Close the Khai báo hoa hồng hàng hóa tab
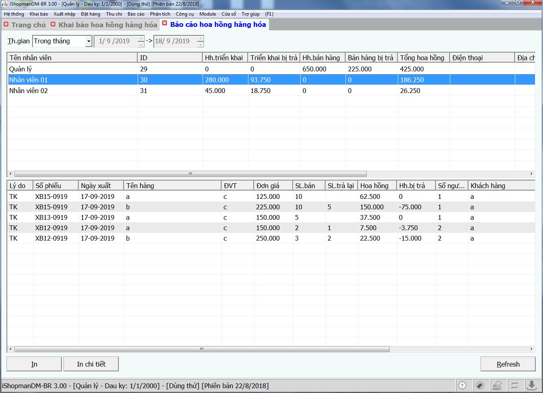The width and height of the screenshot is (543, 393). click(53, 24)
